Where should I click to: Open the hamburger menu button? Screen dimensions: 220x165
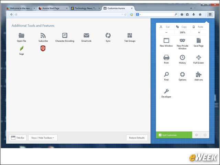point(210,14)
